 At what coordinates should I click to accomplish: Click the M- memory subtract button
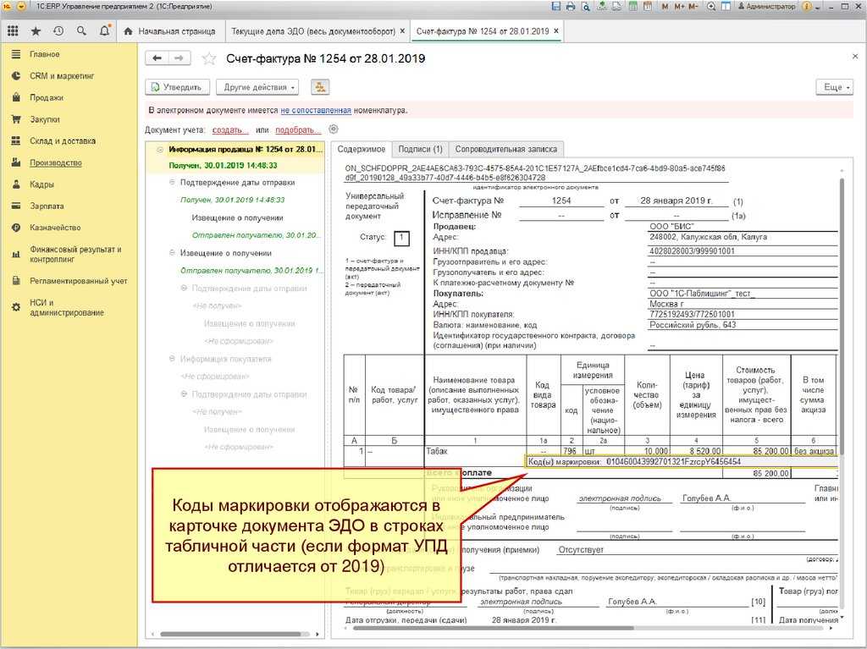[694, 7]
